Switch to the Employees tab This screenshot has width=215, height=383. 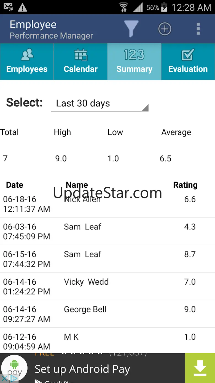[x=27, y=62]
